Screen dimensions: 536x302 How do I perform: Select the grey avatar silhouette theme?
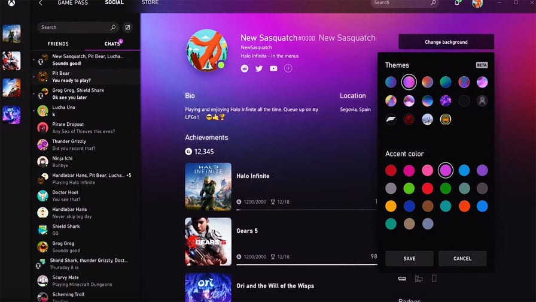[482, 101]
